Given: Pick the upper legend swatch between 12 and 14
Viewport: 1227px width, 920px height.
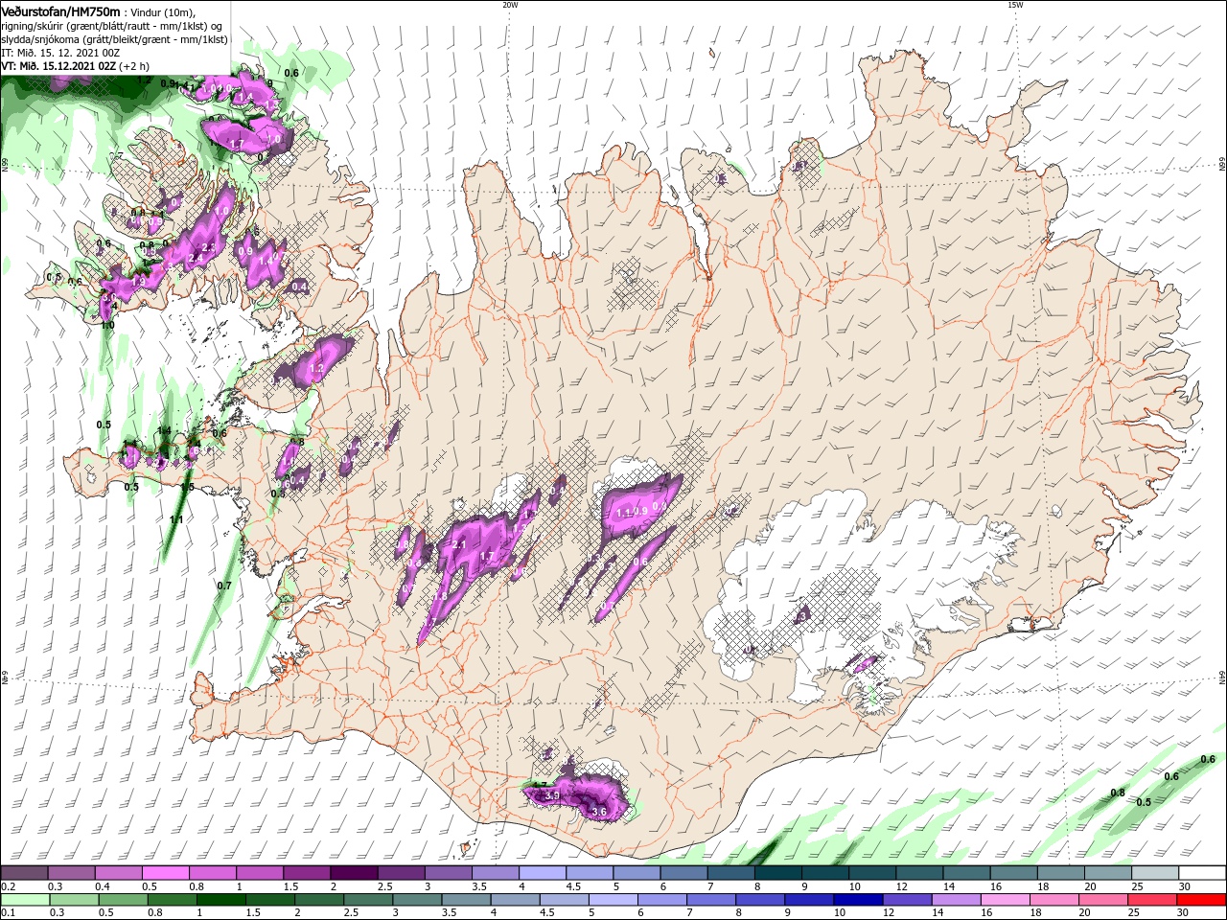Looking at the screenshot, I should point(920,873).
